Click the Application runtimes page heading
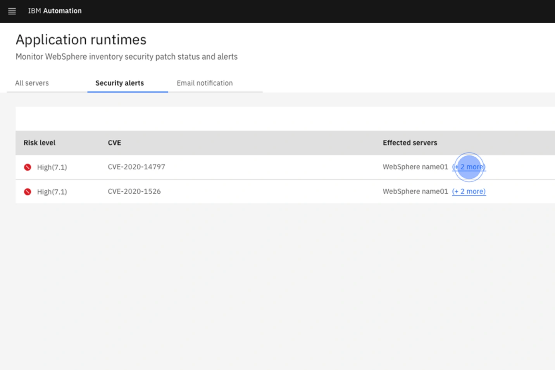 [x=81, y=40]
